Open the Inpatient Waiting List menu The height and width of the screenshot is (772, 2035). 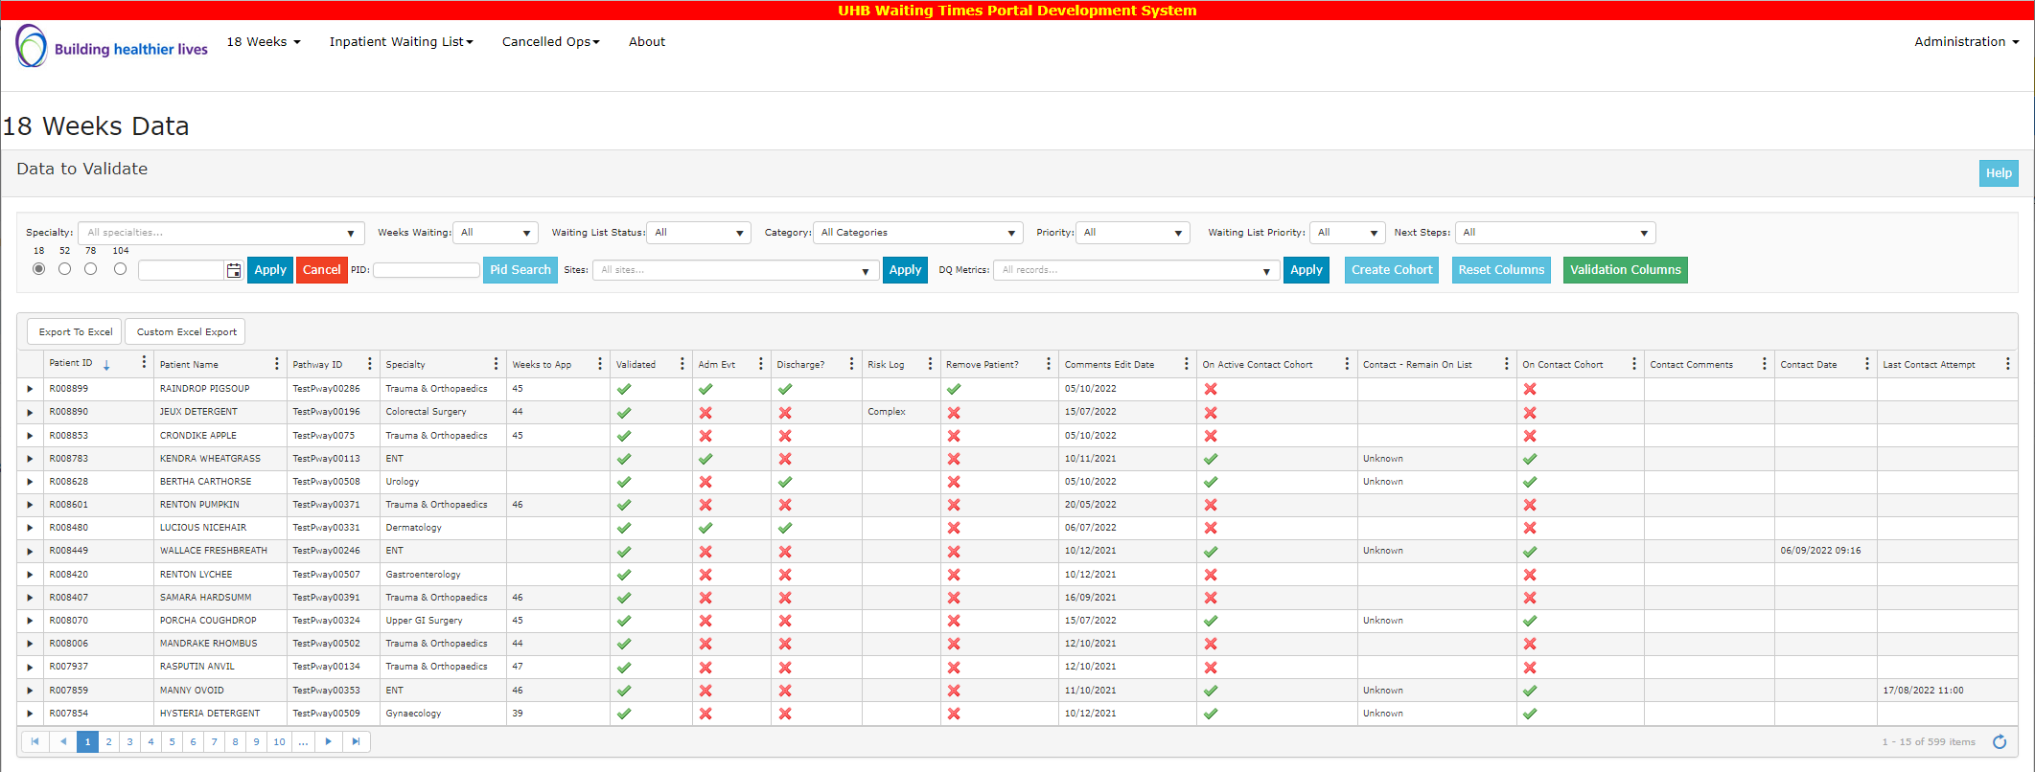pyautogui.click(x=401, y=42)
